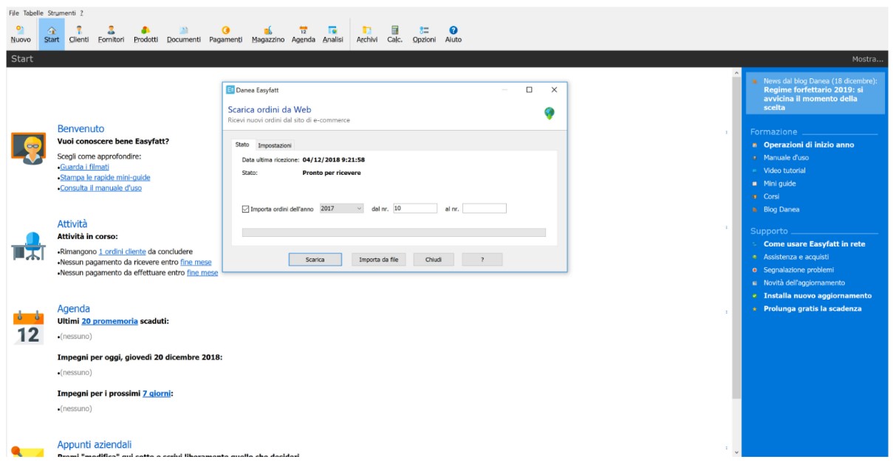Follow the Guarda i filmati link

[82, 167]
